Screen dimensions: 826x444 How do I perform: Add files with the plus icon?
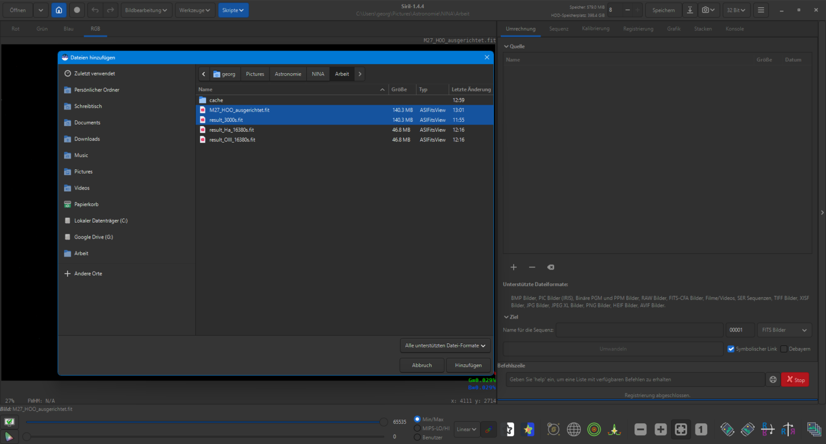(x=514, y=267)
